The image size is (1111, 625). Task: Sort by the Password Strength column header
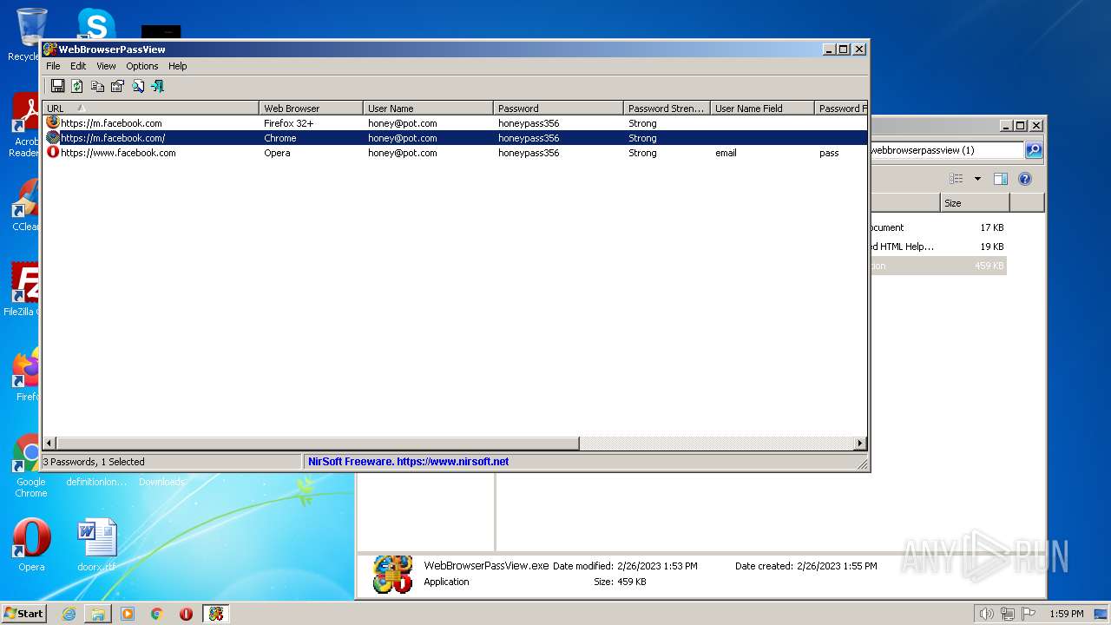point(667,108)
